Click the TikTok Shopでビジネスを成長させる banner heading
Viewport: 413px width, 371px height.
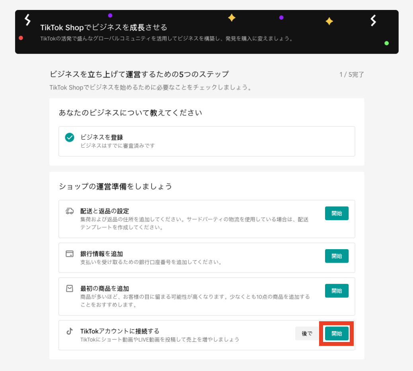coord(104,27)
